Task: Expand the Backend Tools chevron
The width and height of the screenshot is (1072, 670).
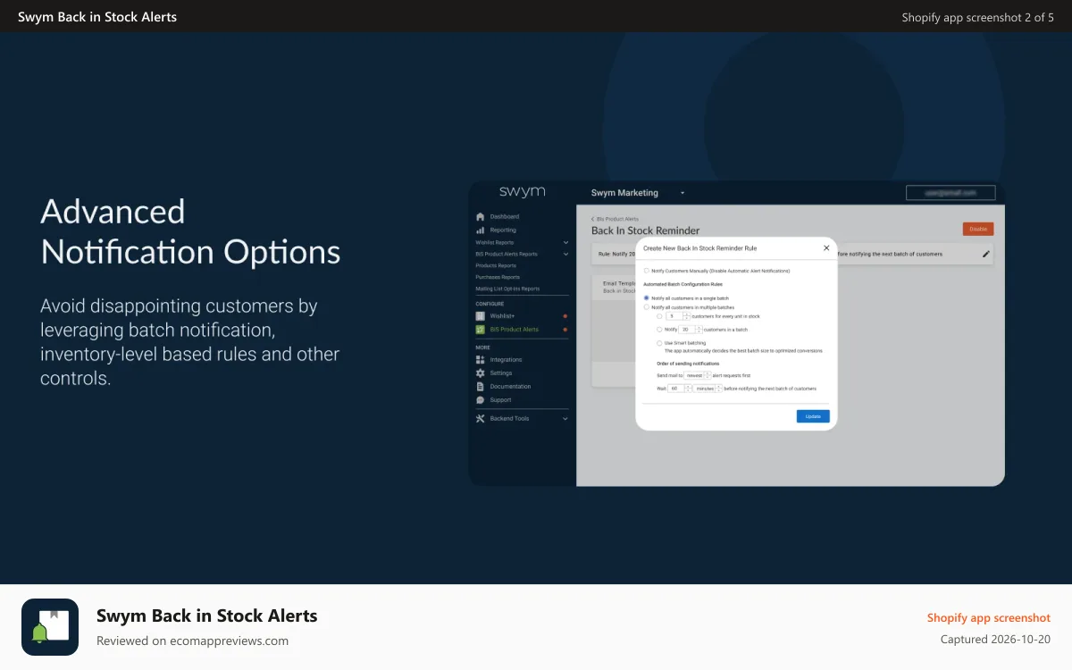Action: (x=565, y=419)
